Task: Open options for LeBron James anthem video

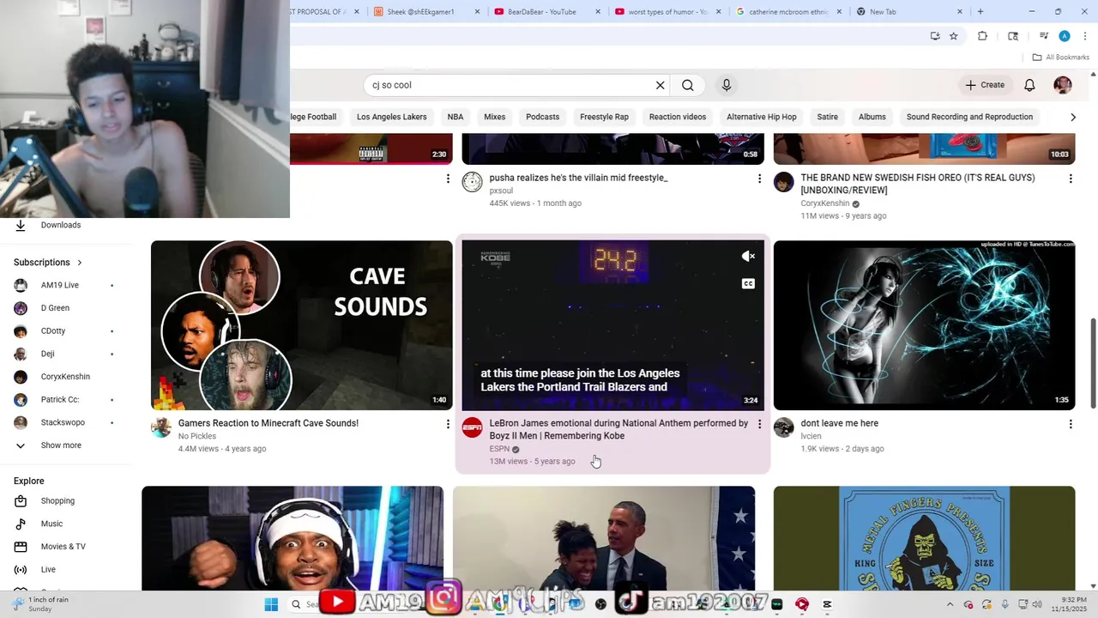Action: pos(759,424)
